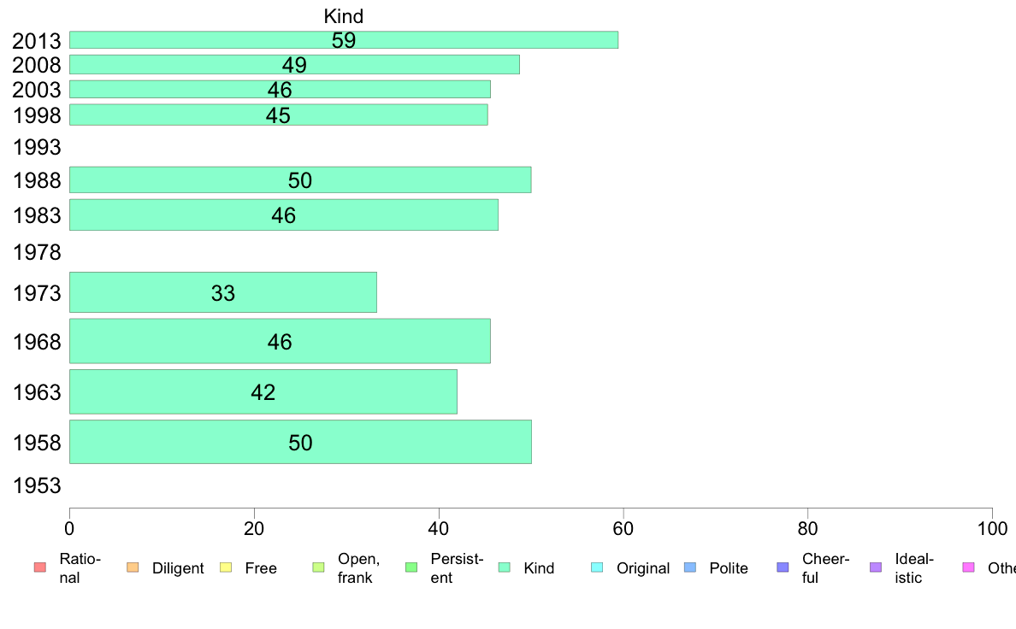Click the 60 tick on x-axis
This screenshot has height=629, width=1016.
tap(623, 529)
